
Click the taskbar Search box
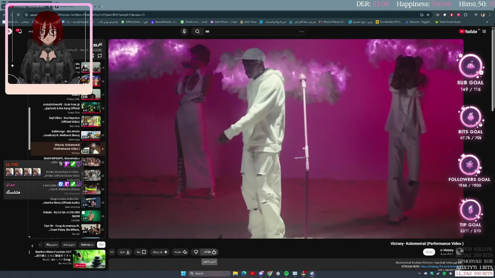pos(209,273)
